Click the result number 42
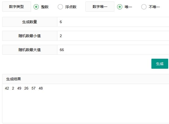This screenshot has width=169, height=124. [x=7, y=88]
